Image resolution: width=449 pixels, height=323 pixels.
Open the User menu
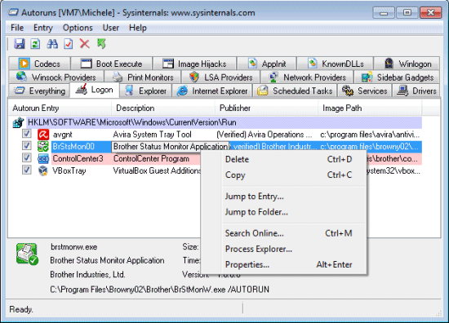pos(111,28)
